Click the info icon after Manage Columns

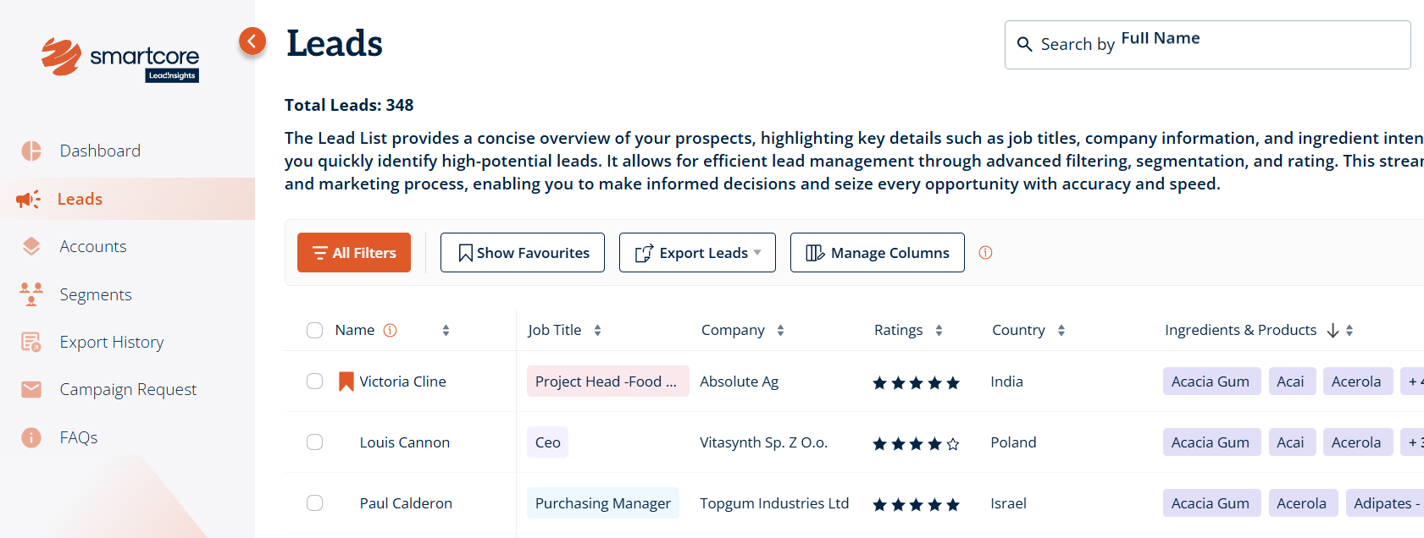985,252
